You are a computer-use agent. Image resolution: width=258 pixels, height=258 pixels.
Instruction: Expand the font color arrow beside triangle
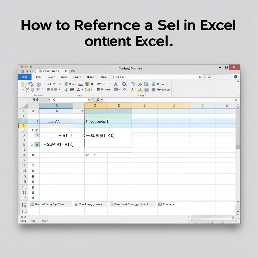tap(82, 89)
